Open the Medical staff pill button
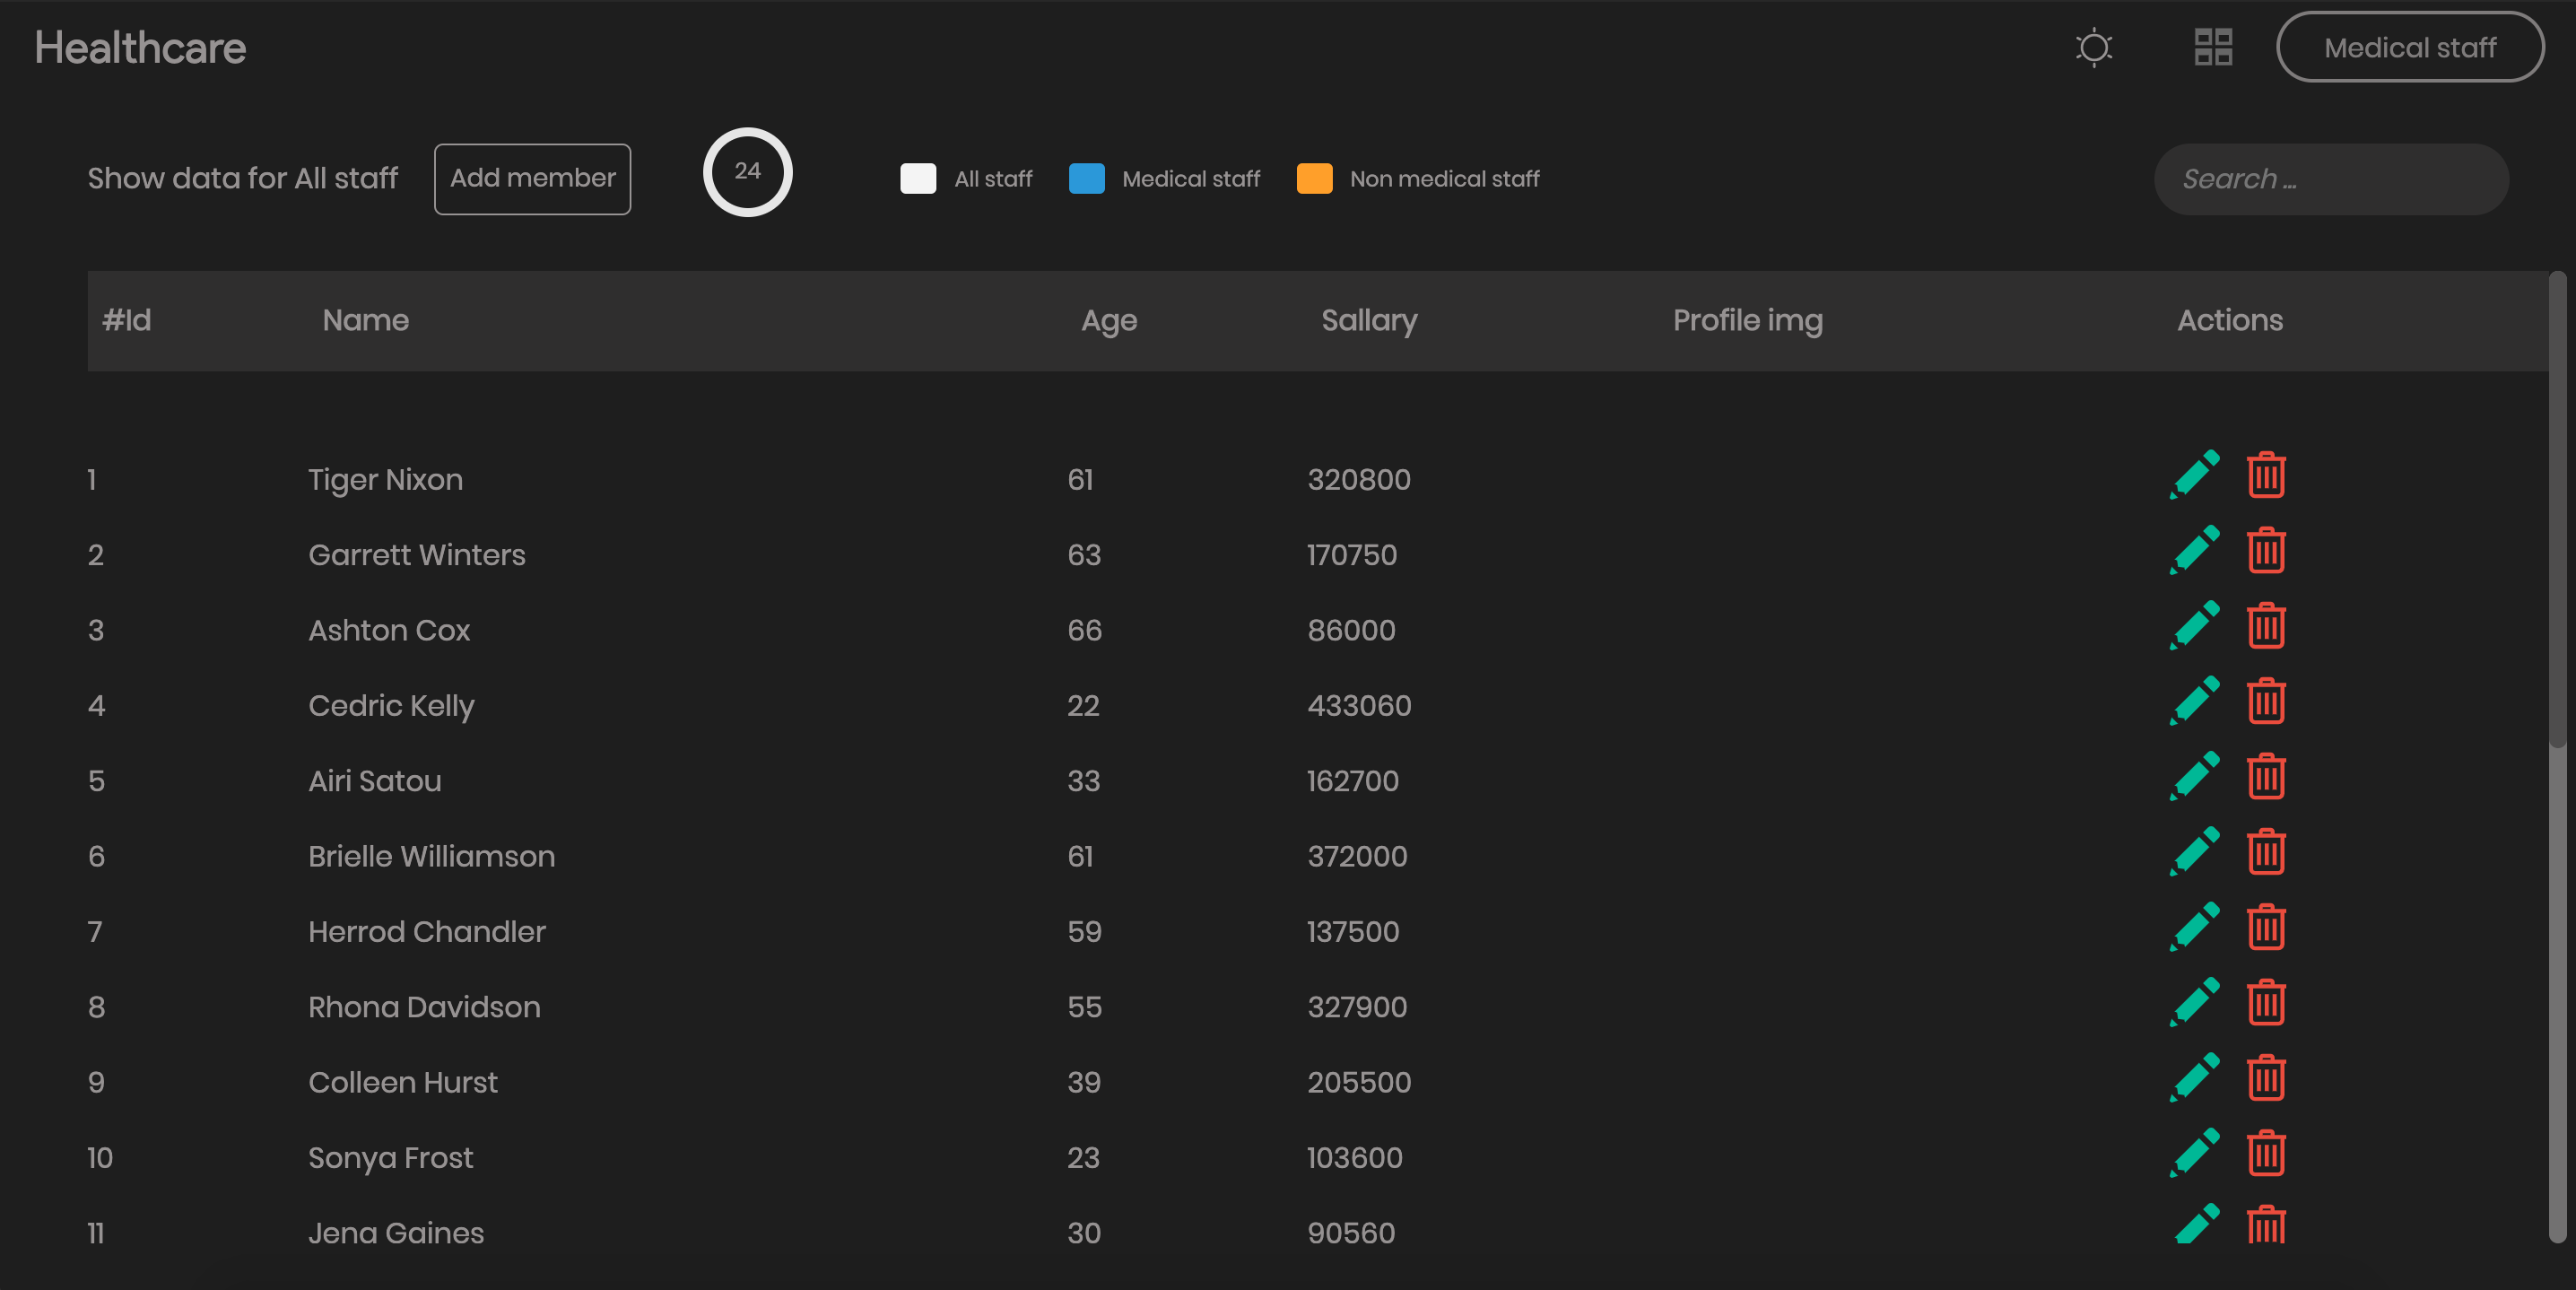Image resolution: width=2576 pixels, height=1290 pixels. pos(2409,47)
